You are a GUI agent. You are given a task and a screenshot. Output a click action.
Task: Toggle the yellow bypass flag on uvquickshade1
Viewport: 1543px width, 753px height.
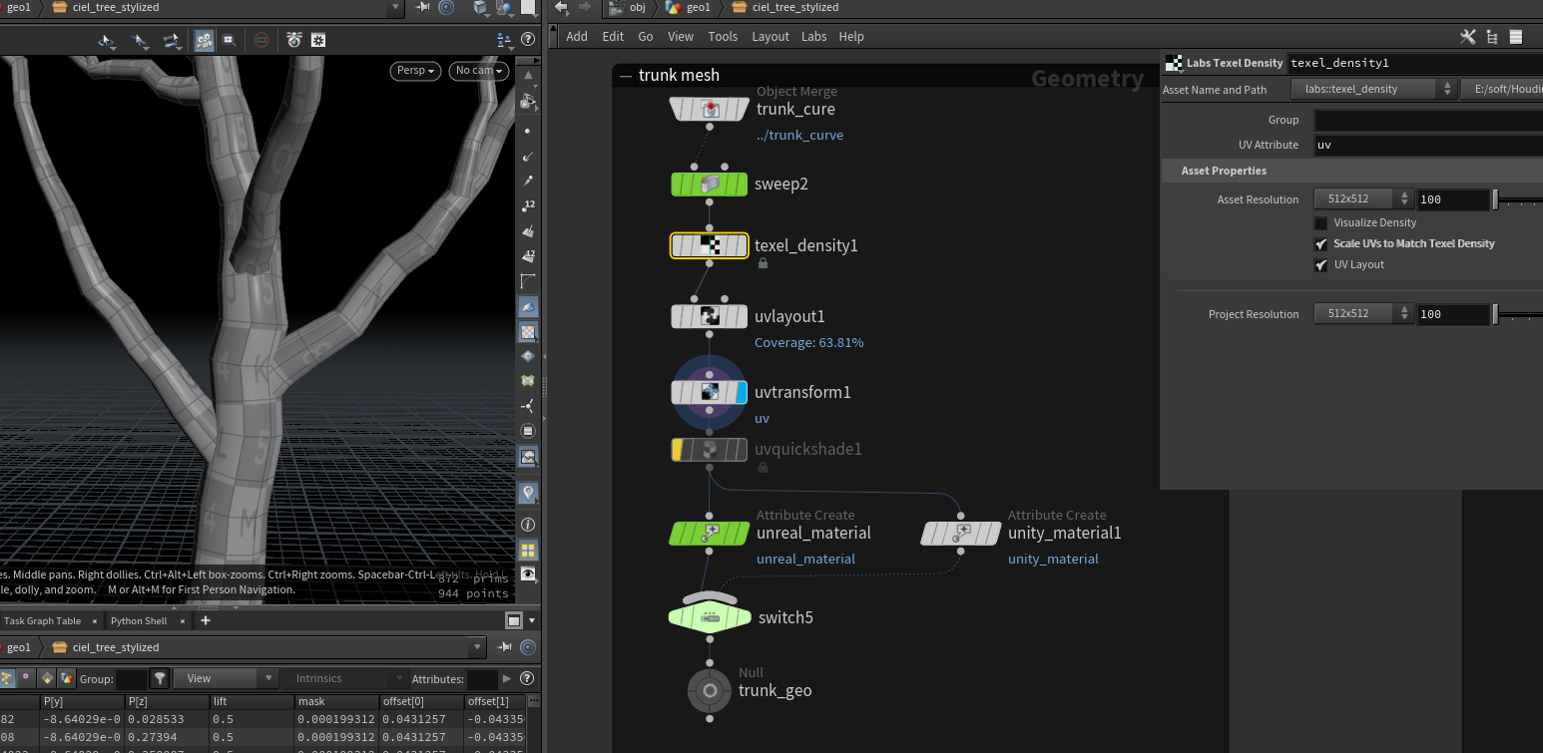(677, 450)
